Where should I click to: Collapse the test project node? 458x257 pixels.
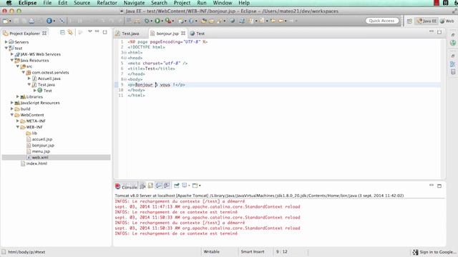click(x=6, y=48)
